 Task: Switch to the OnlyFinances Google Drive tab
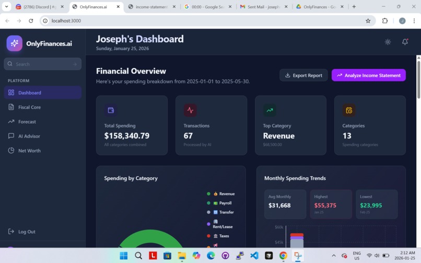click(x=320, y=7)
